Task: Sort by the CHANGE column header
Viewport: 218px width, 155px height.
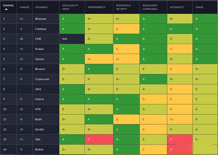Action: (x=24, y=7)
